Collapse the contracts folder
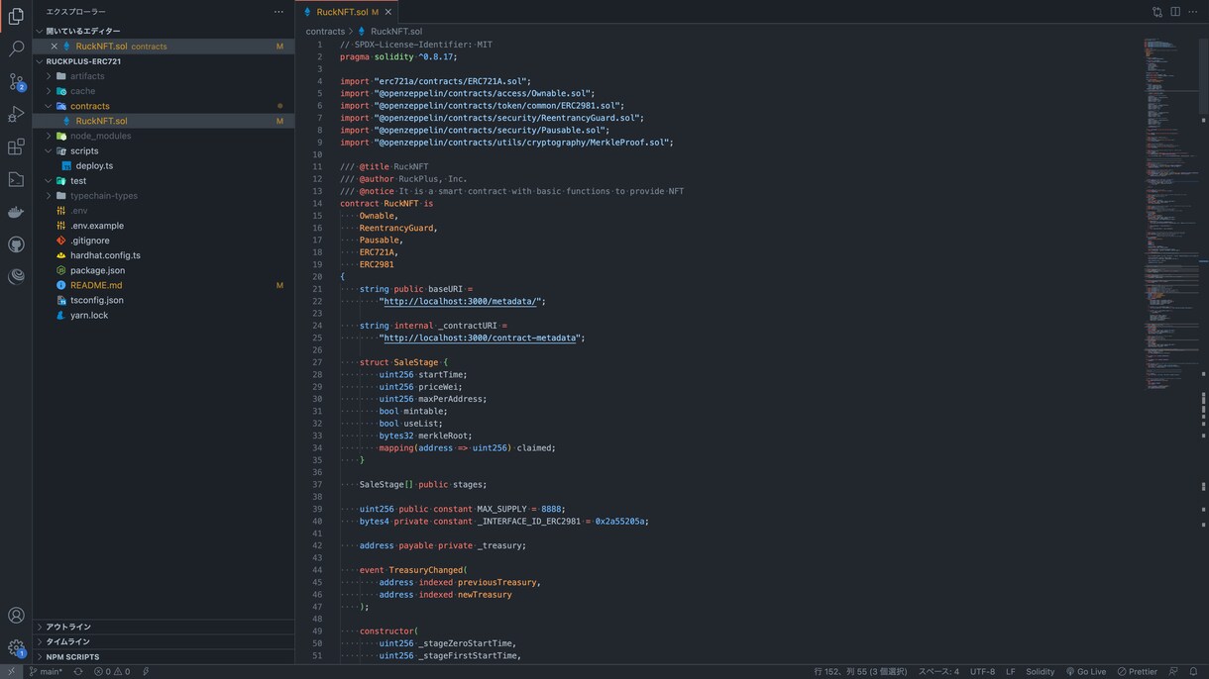Screen dimensions: 1209x679 click(49, 106)
